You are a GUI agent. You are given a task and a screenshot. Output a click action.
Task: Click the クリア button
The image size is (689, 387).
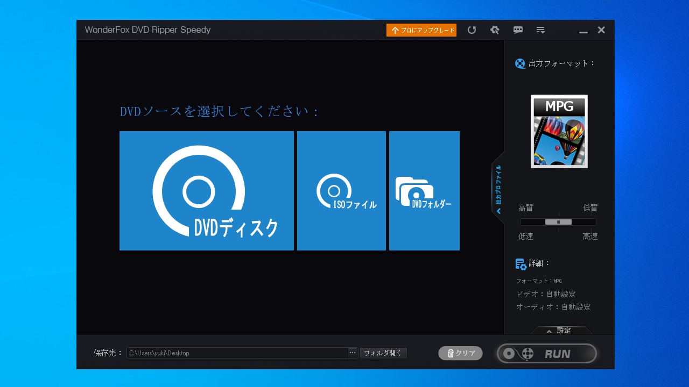tap(461, 353)
